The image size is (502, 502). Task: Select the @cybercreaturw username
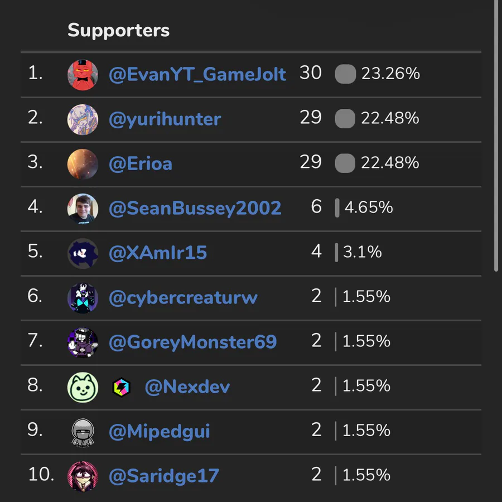pyautogui.click(x=183, y=297)
